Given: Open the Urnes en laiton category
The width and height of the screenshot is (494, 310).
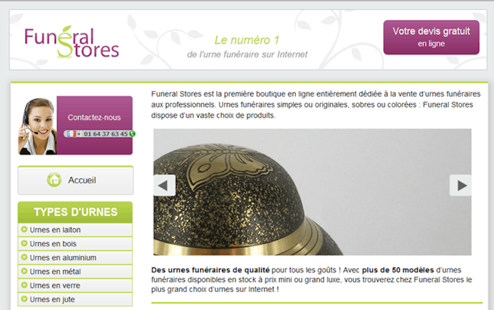Looking at the screenshot, I should click(x=75, y=230).
